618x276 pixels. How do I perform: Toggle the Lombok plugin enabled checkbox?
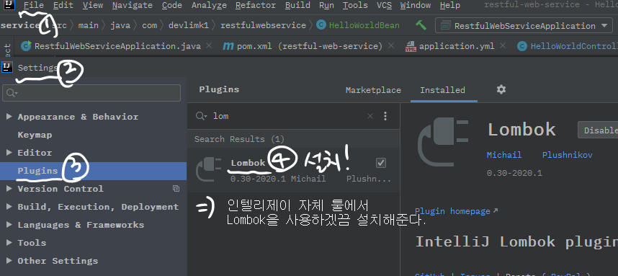381,163
